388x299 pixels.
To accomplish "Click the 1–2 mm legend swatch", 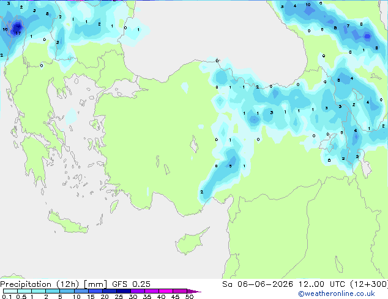I will 39,291.
